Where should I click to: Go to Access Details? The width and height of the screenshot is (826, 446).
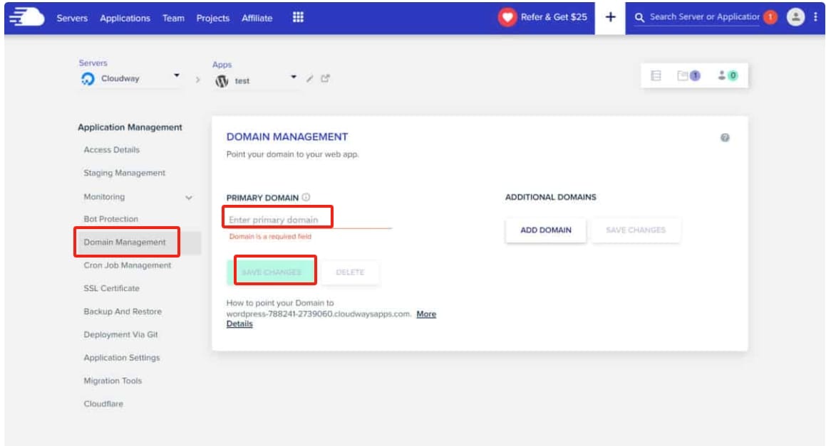point(112,150)
